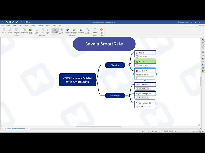This screenshot has height=153, width=205.
Task: Select the Save a SmartRule title topic
Action: [104, 44]
